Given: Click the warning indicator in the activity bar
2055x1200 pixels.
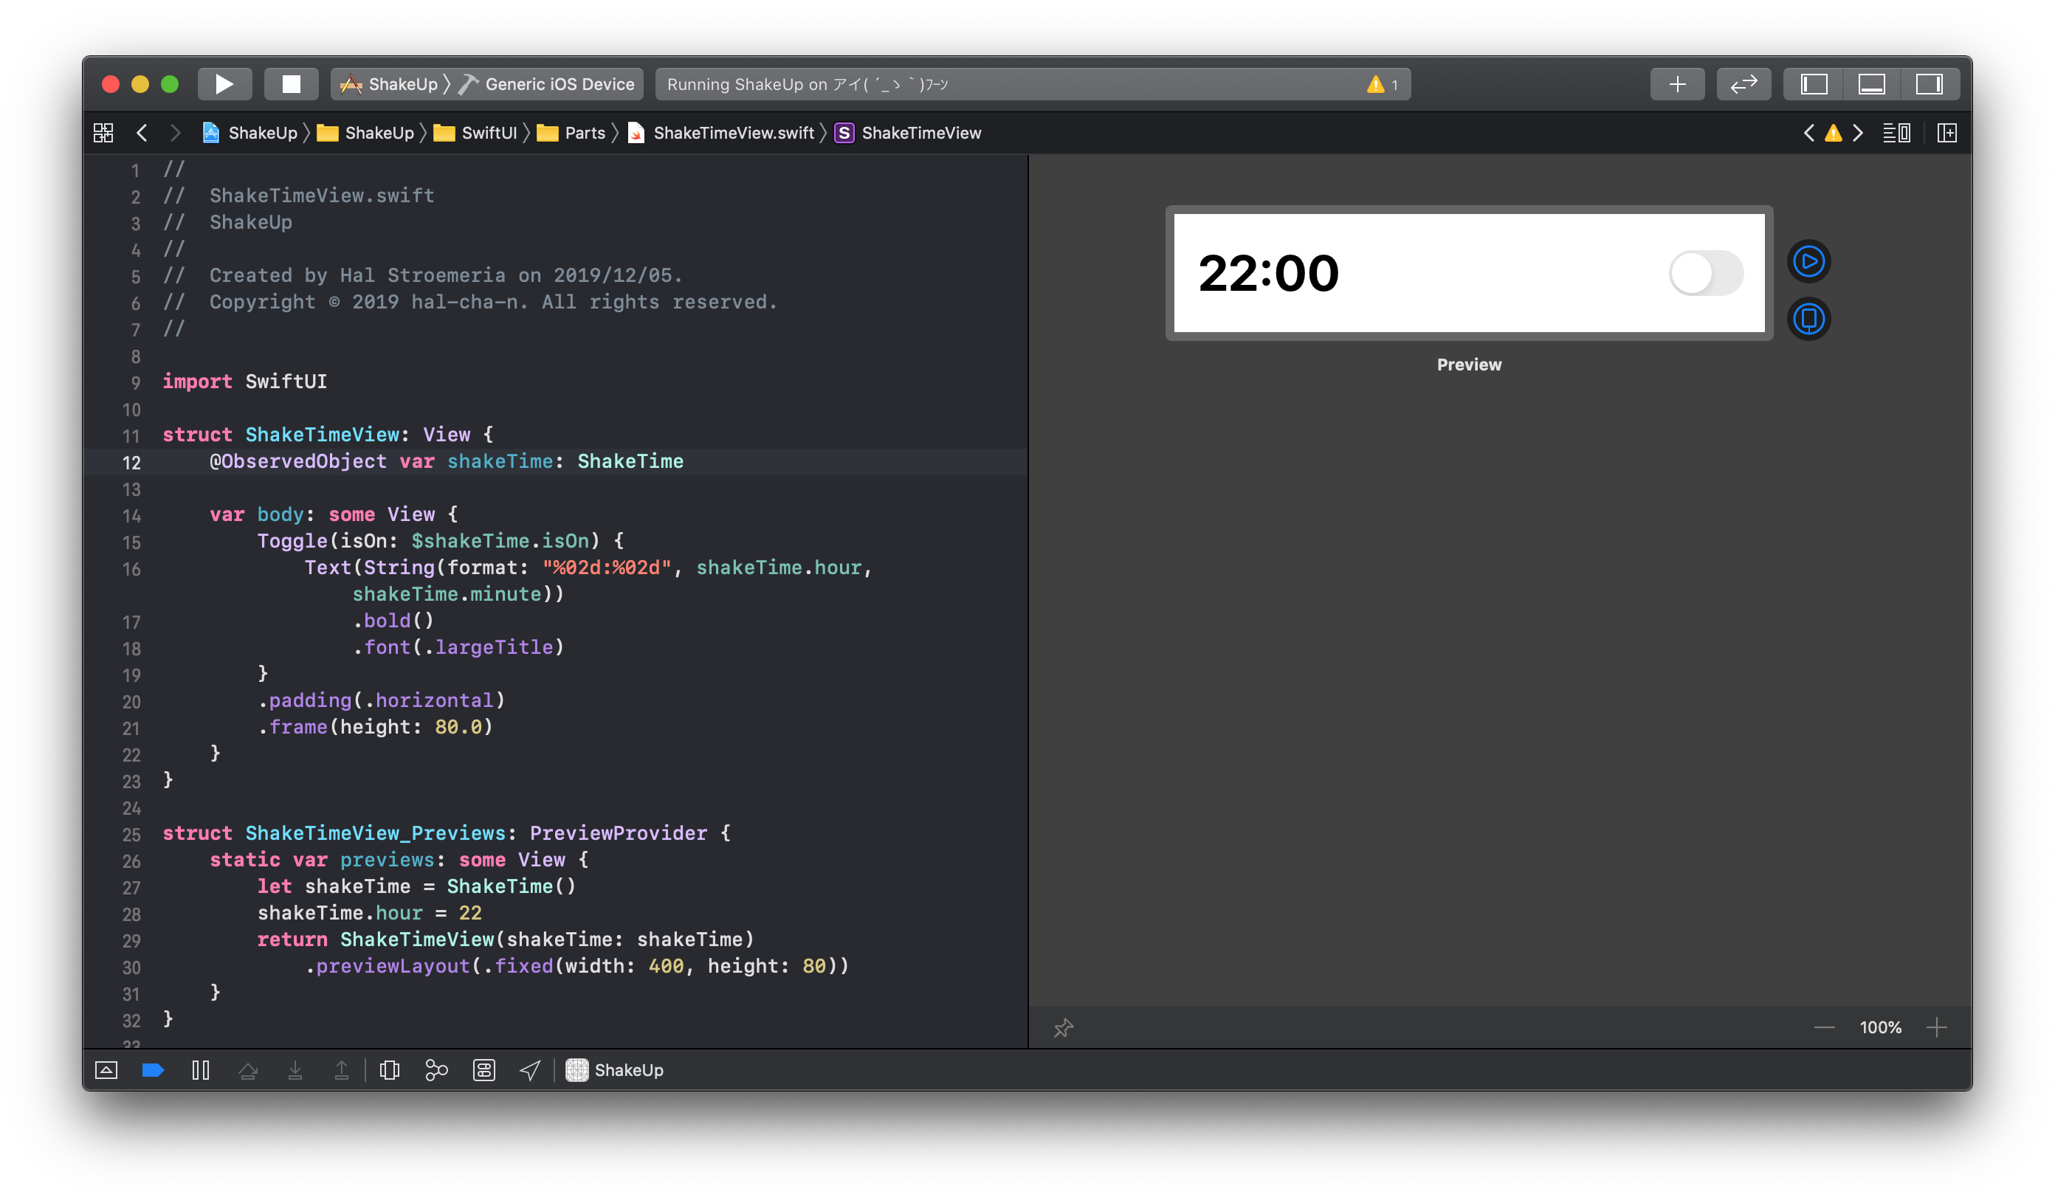Looking at the screenshot, I should tap(1381, 84).
